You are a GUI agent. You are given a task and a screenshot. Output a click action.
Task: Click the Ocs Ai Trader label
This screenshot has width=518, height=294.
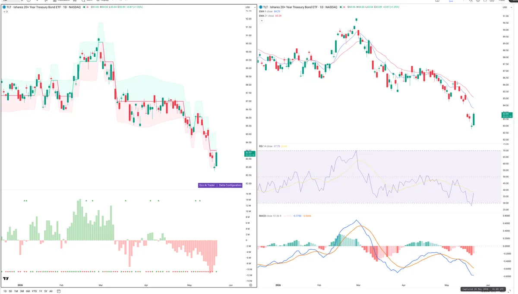coord(208,185)
